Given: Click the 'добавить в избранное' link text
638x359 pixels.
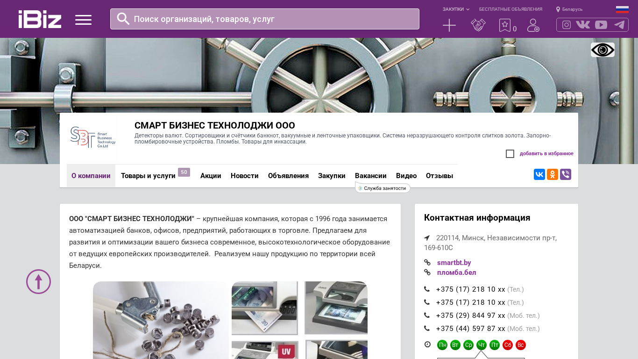Looking at the screenshot, I should click(x=546, y=154).
